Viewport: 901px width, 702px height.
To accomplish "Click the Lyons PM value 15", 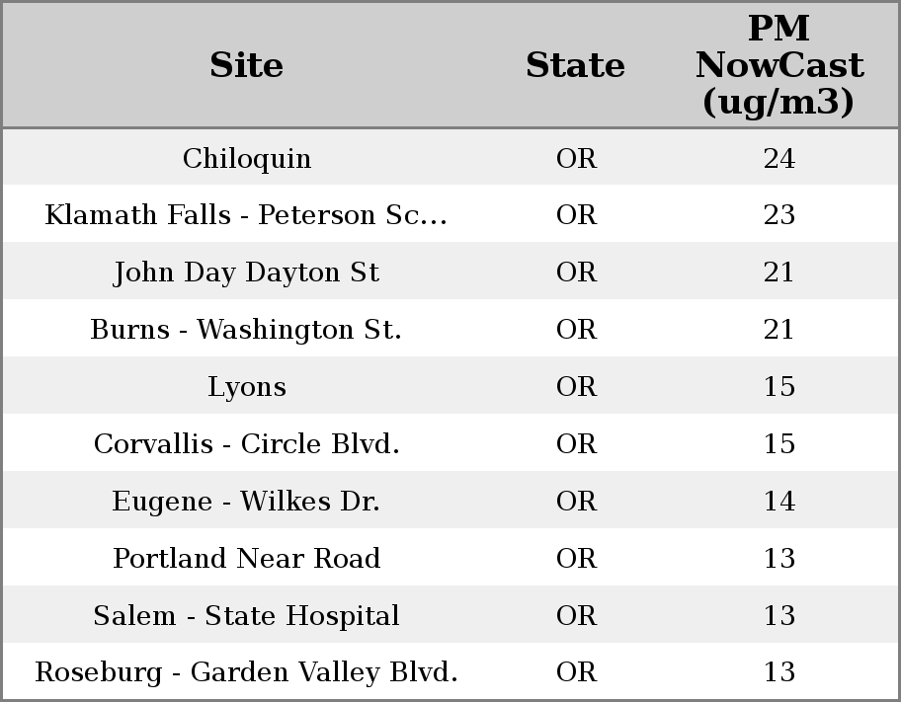I will (778, 387).
